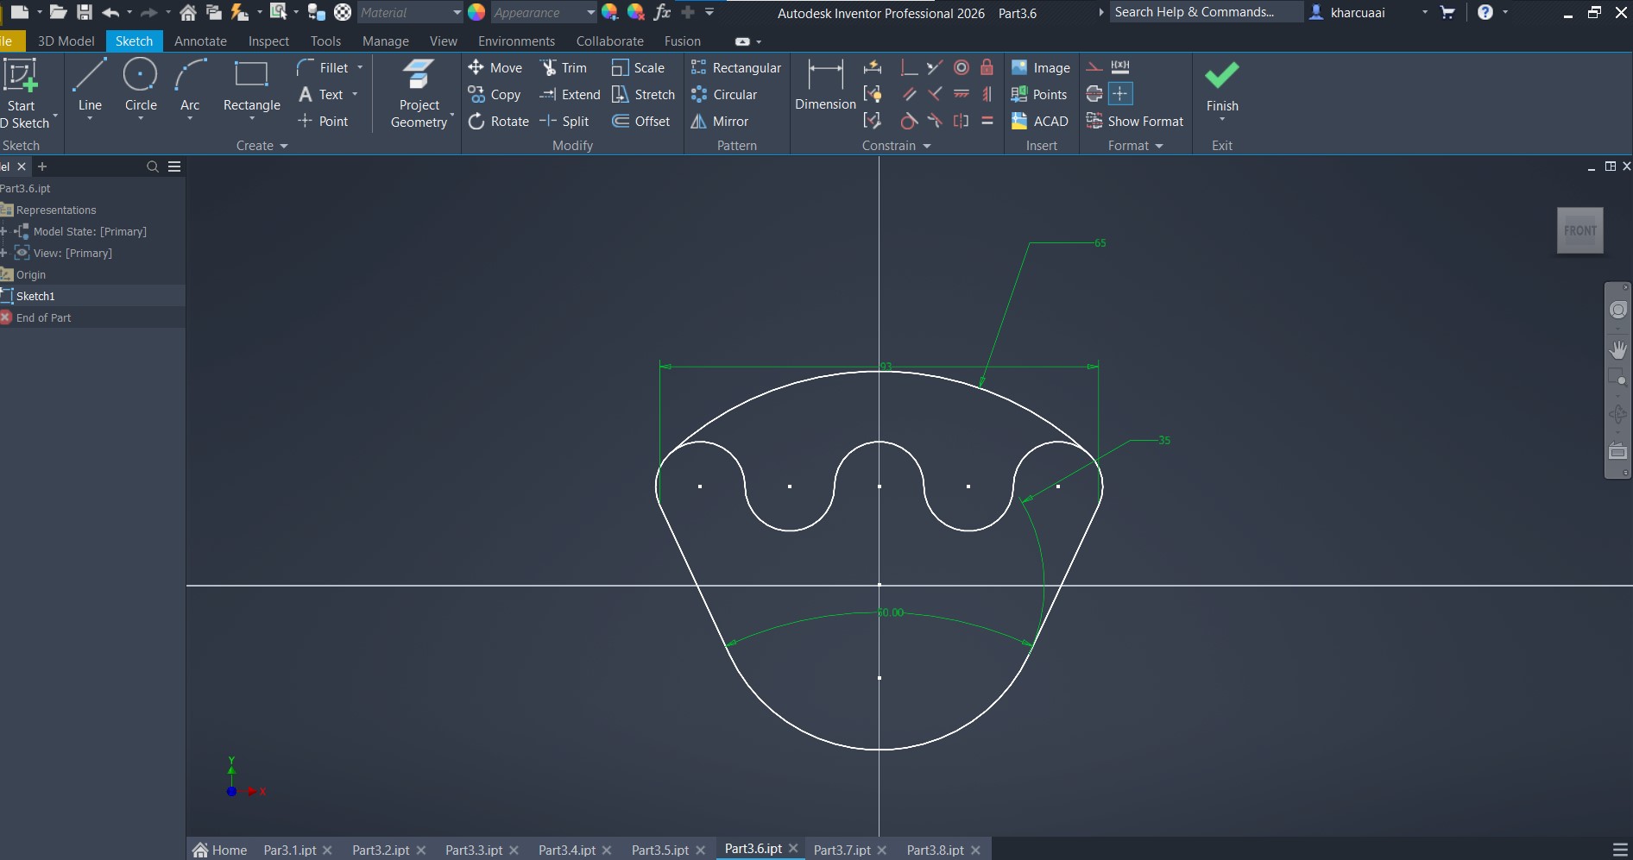Image resolution: width=1633 pixels, height=860 pixels.
Task: Switch to the 3D Model tab
Action: [x=66, y=41]
